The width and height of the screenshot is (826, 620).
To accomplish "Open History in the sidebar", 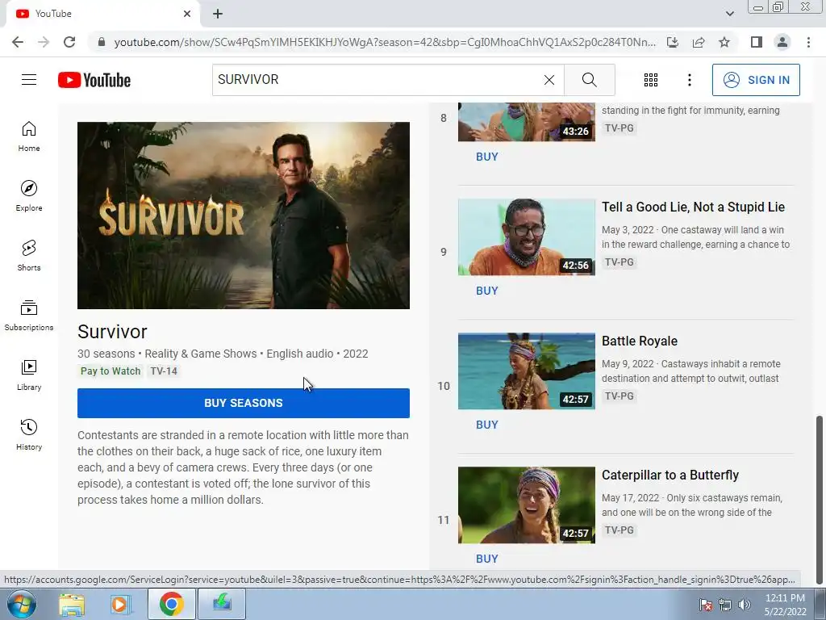I will click(29, 434).
